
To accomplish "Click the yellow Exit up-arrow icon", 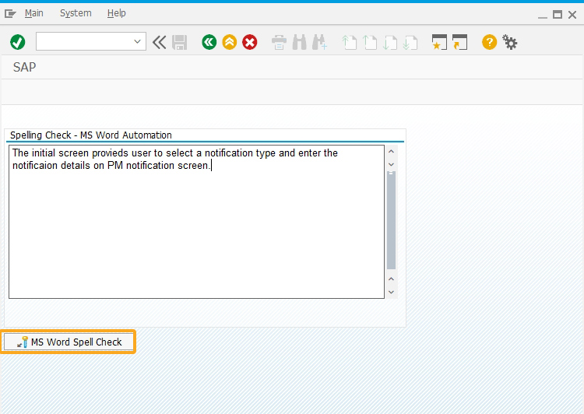I will 230,42.
